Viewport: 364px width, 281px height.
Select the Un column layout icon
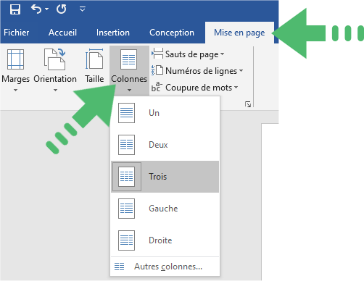(x=126, y=113)
